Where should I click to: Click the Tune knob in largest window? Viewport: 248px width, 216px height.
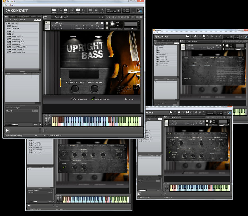coord(112,24)
